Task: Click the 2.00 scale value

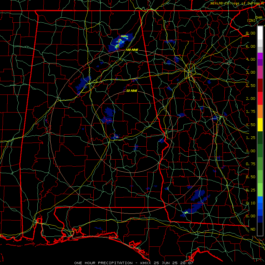Action: point(251,99)
